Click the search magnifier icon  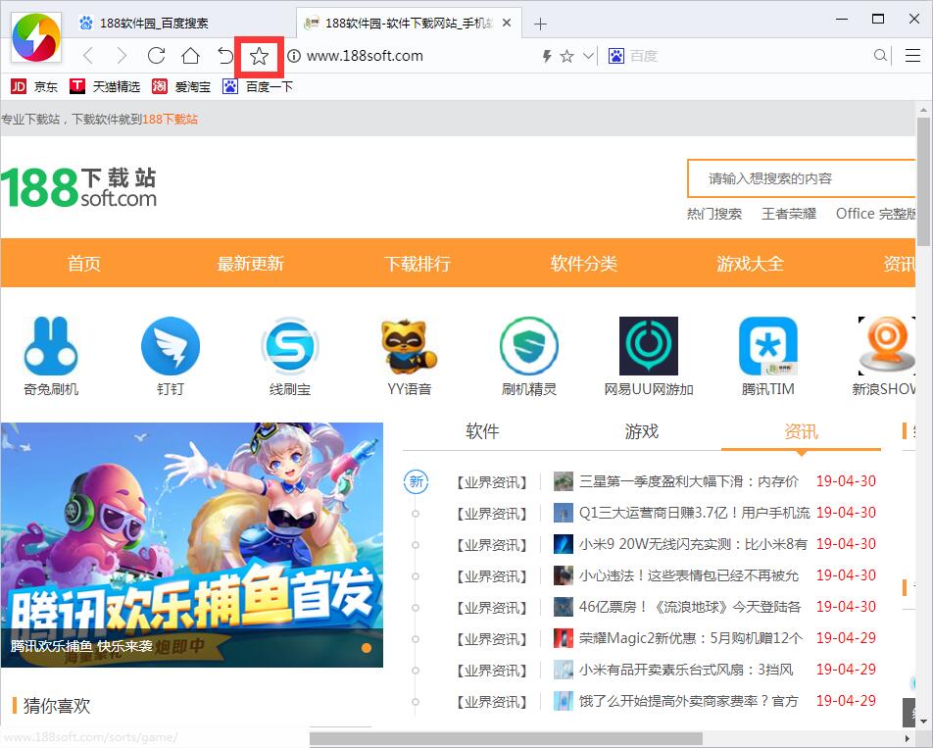tap(880, 56)
